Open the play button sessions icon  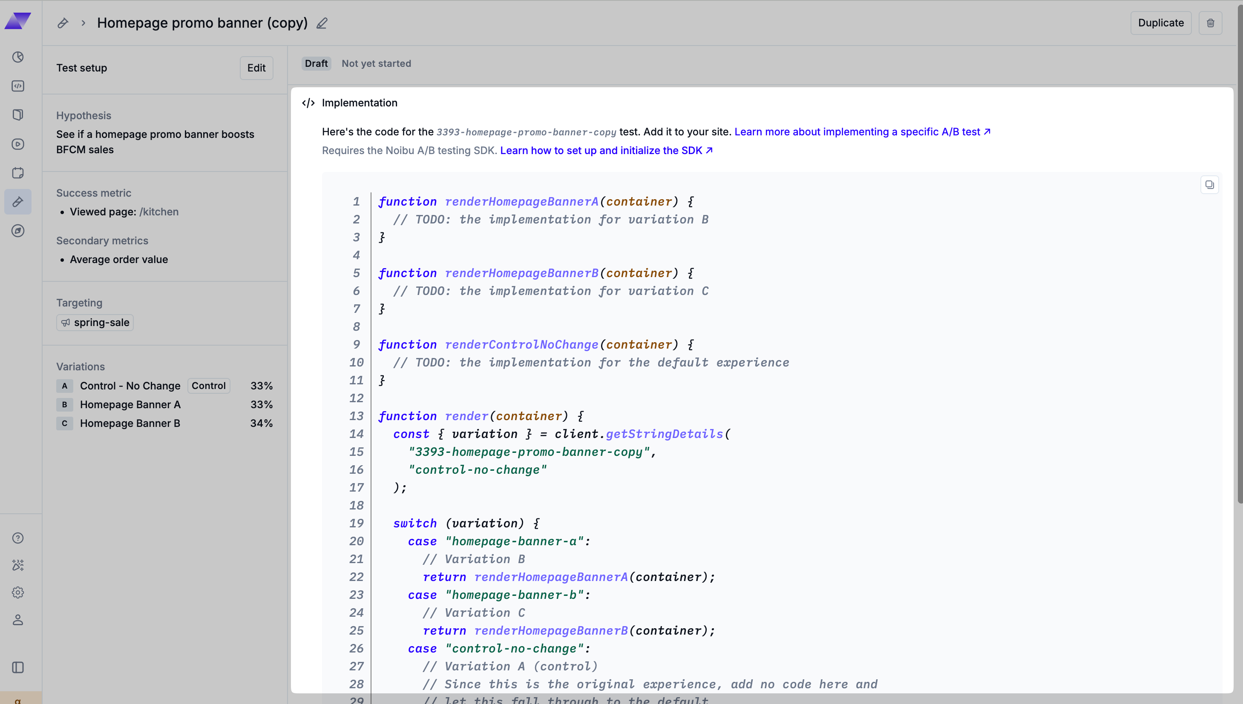point(18,144)
